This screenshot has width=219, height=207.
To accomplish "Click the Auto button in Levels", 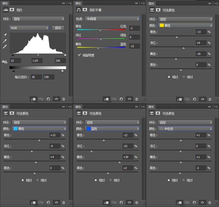I will (58, 28).
